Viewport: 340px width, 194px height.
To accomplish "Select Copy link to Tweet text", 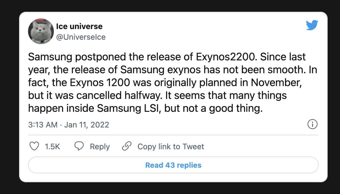I will 171,146.
